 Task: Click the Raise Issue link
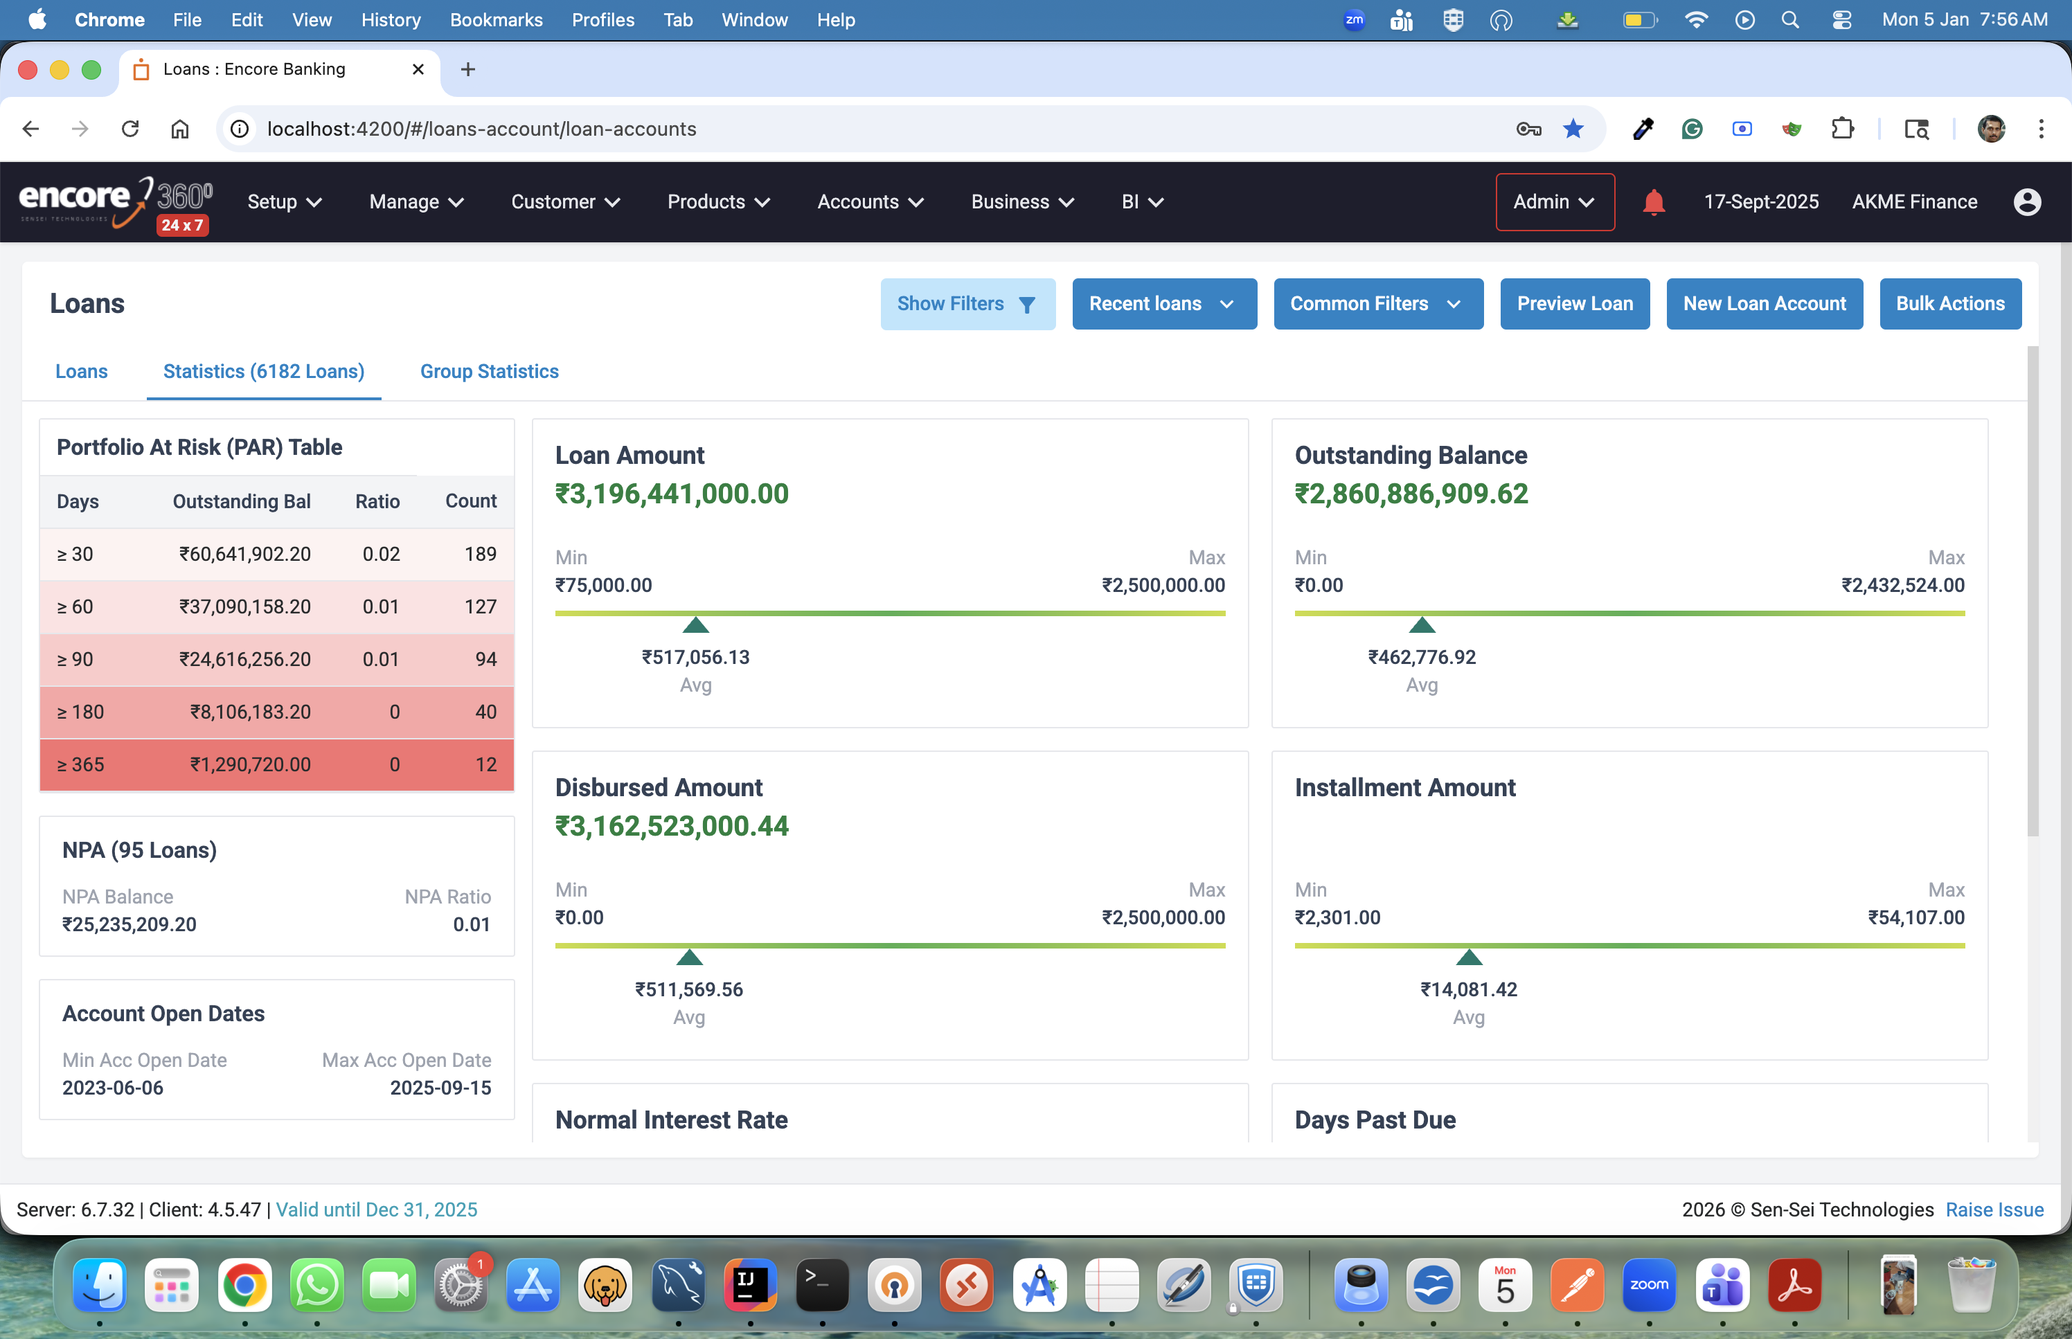[x=1994, y=1210]
